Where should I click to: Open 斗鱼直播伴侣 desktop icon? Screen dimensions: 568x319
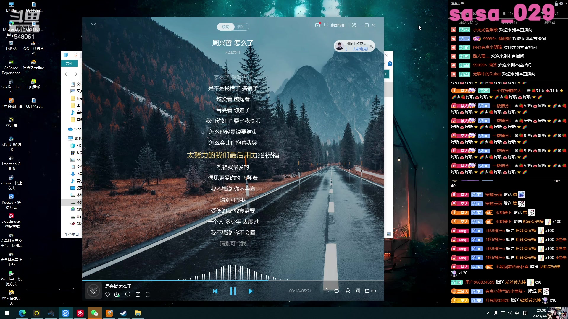[x=11, y=103]
